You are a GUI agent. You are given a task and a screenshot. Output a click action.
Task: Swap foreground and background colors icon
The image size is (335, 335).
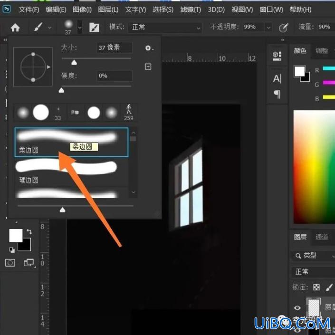pyautogui.click(x=29, y=231)
